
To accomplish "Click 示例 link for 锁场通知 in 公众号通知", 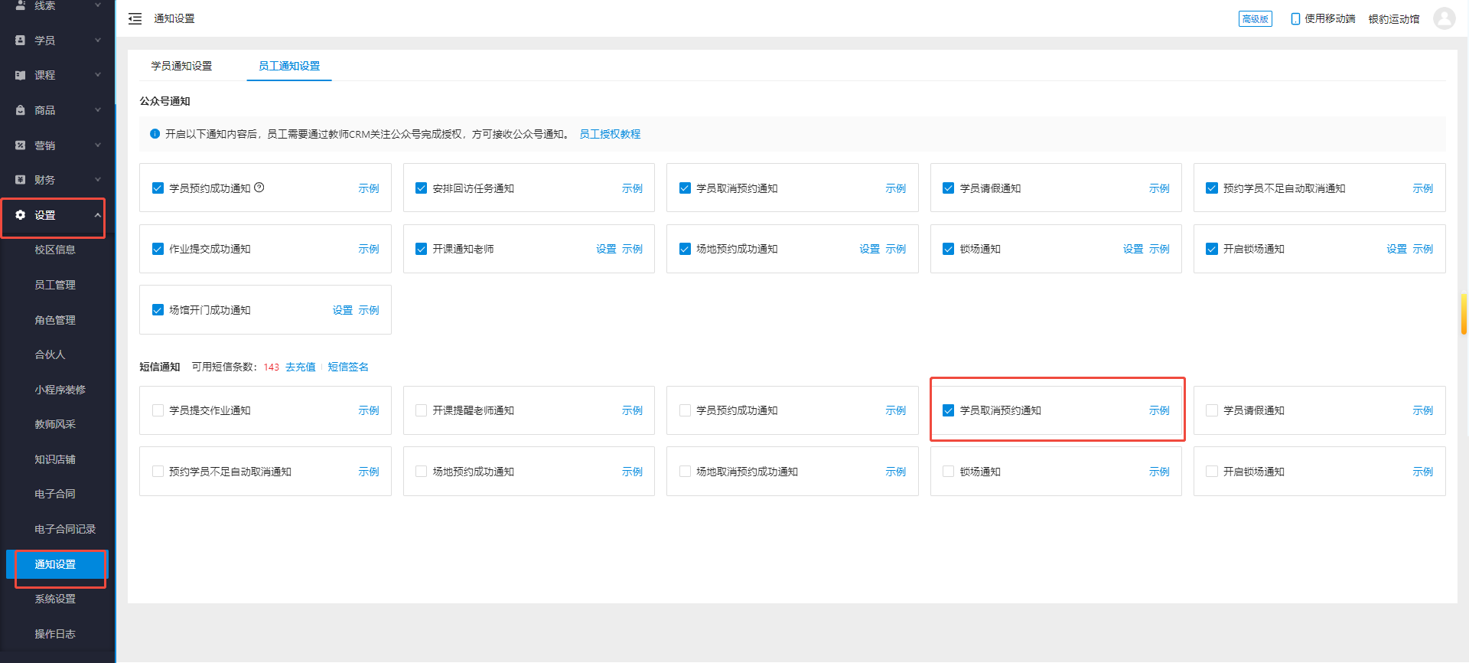I will point(1159,249).
